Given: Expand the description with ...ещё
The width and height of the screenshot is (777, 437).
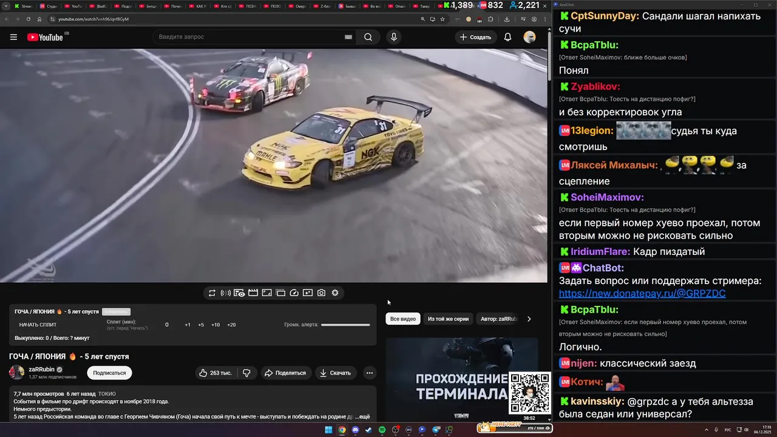Looking at the screenshot, I should (361, 417).
